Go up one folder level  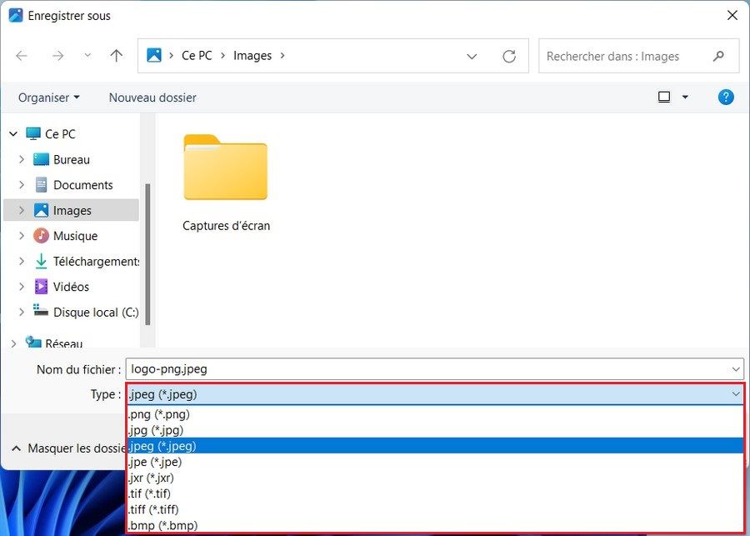coord(117,56)
